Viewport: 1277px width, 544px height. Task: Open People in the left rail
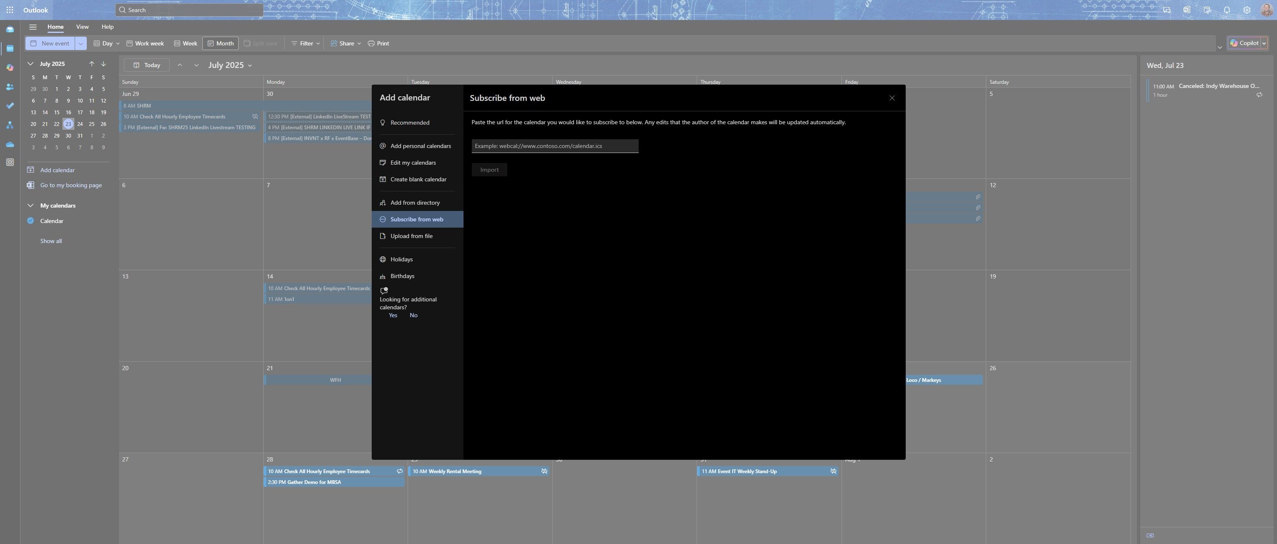click(x=10, y=87)
